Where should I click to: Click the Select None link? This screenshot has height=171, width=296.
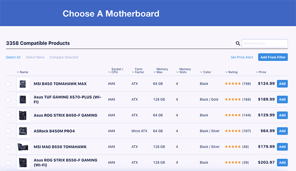click(35, 57)
